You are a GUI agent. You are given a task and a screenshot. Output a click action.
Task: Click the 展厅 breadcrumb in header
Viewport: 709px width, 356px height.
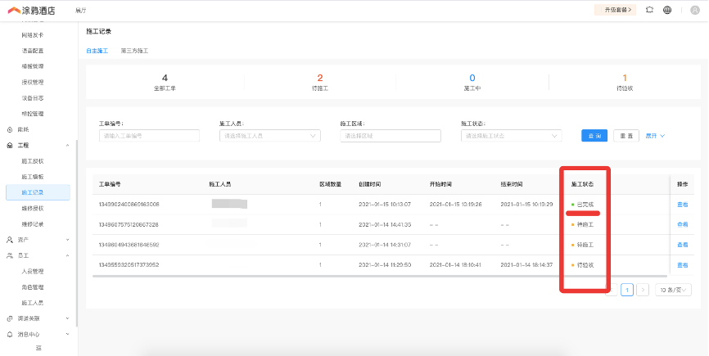[80, 10]
